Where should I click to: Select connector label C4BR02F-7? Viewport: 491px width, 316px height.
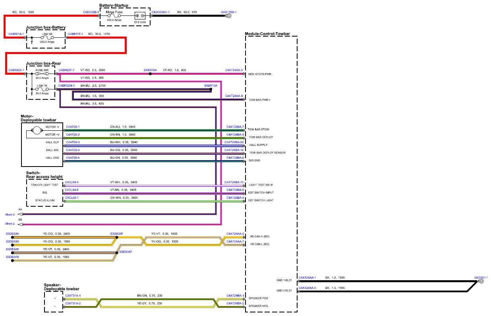66,70
